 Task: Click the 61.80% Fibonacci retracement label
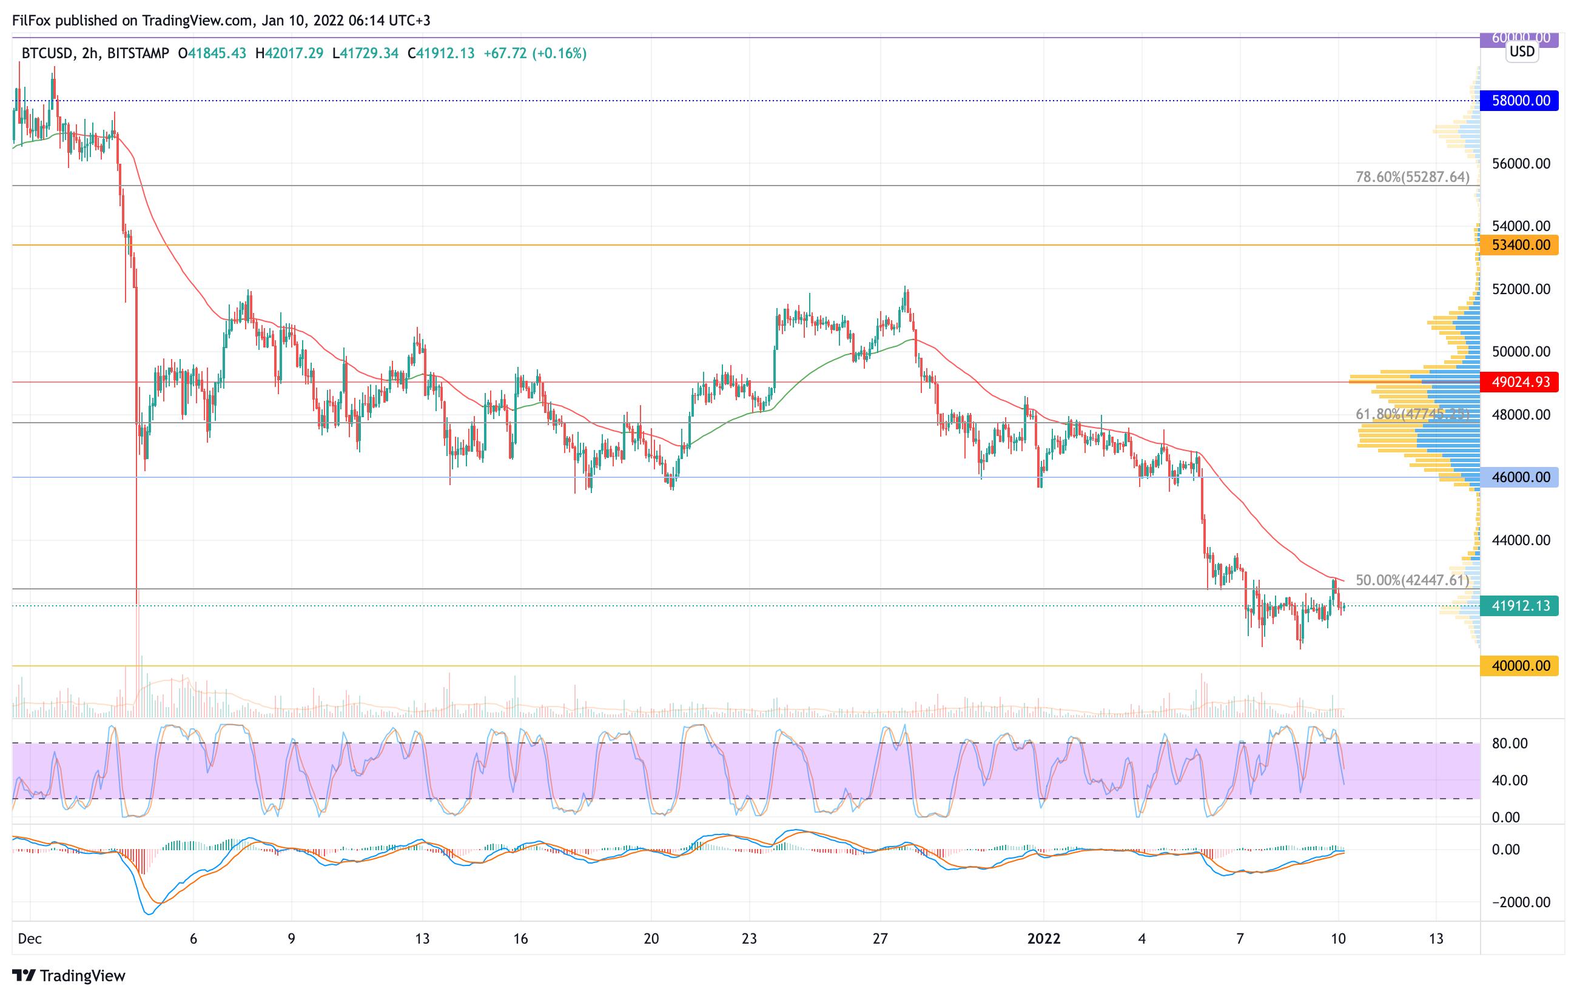click(x=1412, y=414)
